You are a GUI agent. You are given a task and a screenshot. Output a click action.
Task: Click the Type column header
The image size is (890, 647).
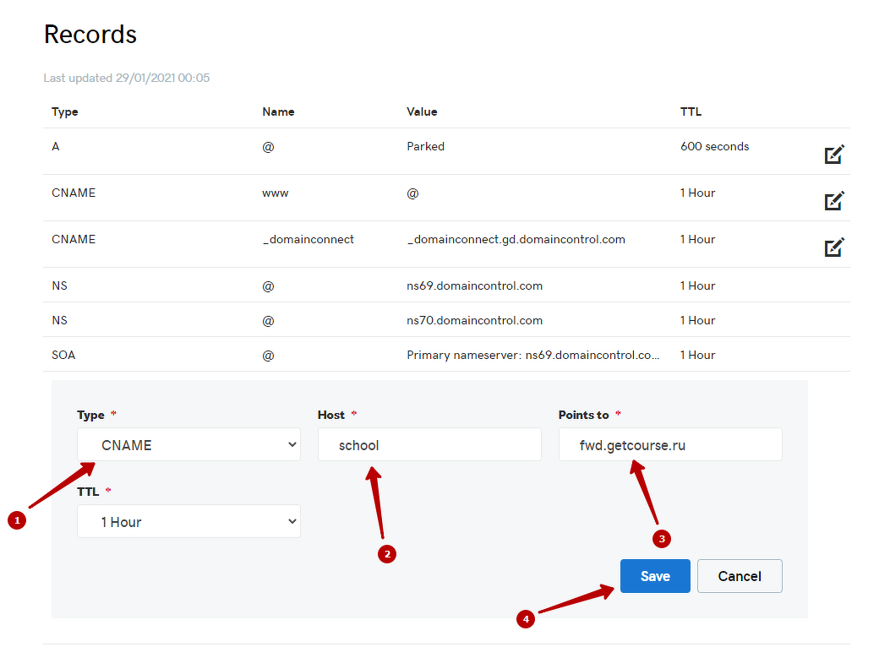point(65,111)
